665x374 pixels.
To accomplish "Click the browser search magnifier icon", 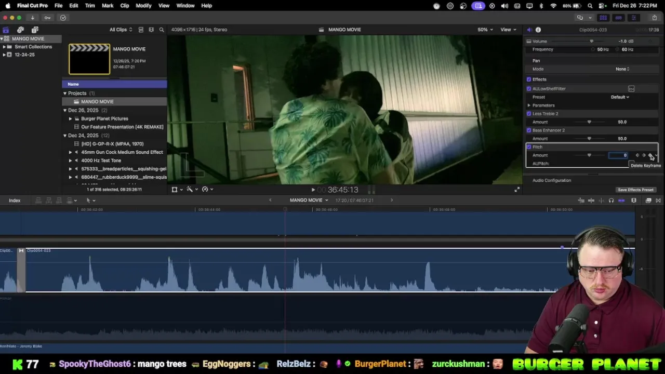I will click(162, 30).
